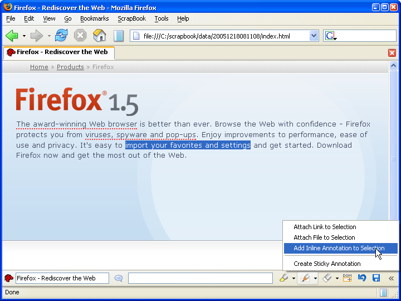Open the Go menu
The image size is (401, 301).
68,18
